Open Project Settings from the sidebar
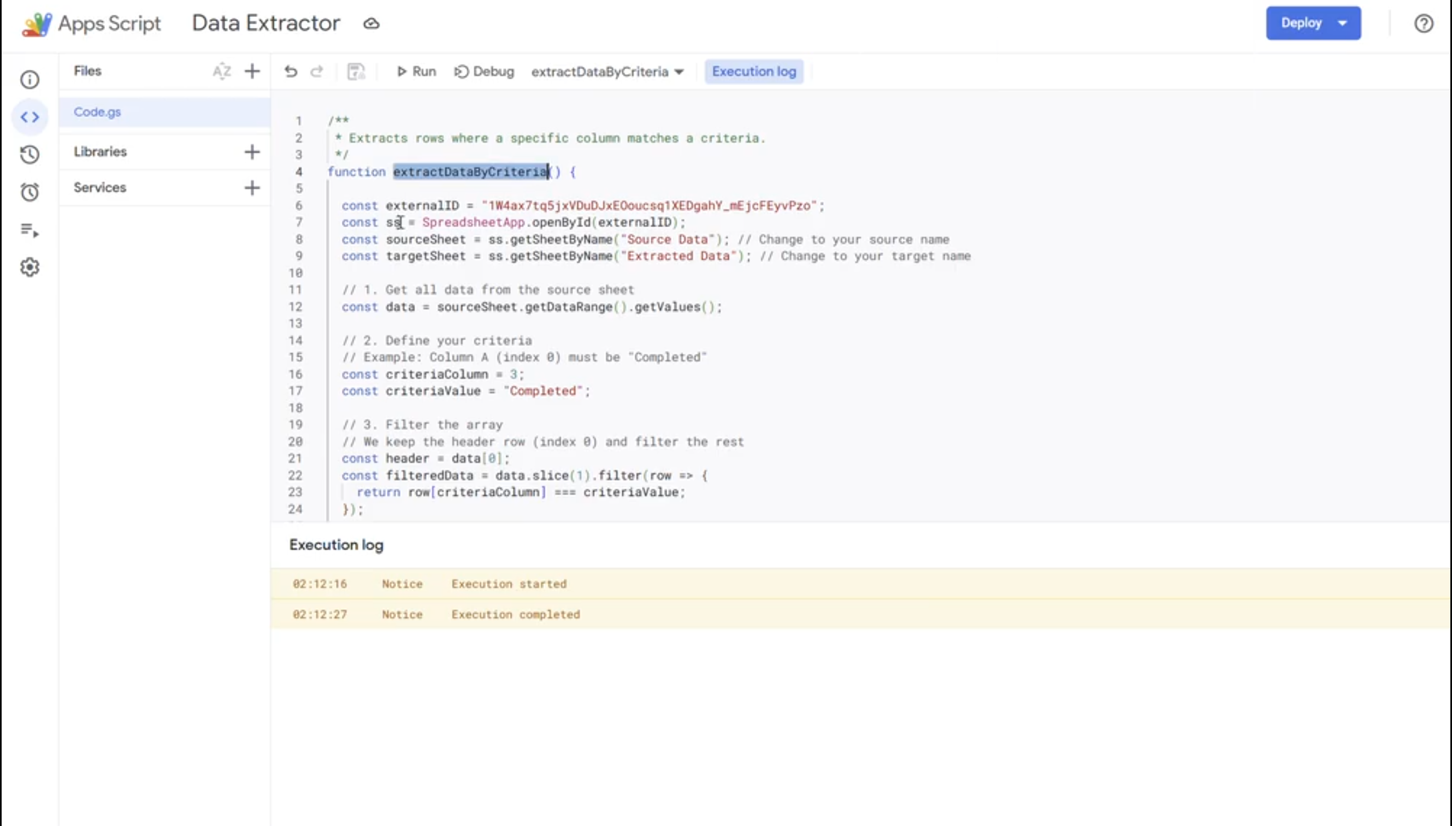The height and width of the screenshot is (826, 1452). (x=29, y=266)
